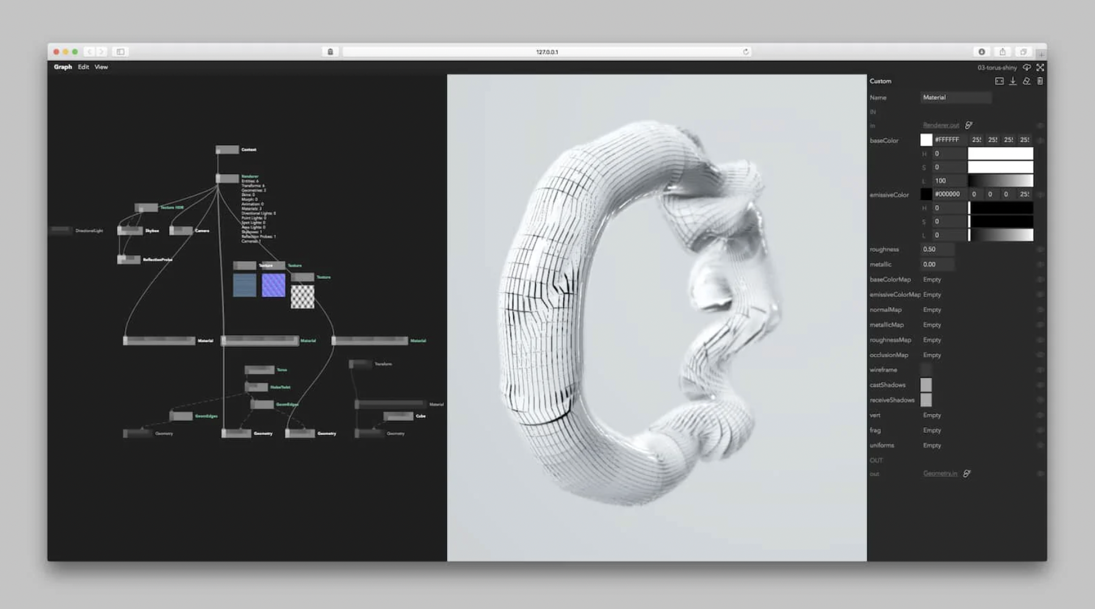Delete node using the trash icon
Screen dimensions: 1095x609
1040,81
